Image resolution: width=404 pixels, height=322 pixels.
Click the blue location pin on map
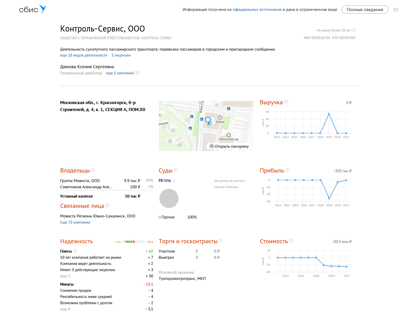(x=208, y=121)
